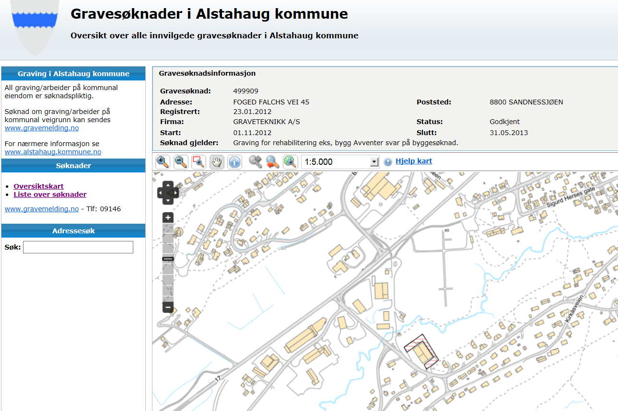Activate the info identify tool

(234, 162)
